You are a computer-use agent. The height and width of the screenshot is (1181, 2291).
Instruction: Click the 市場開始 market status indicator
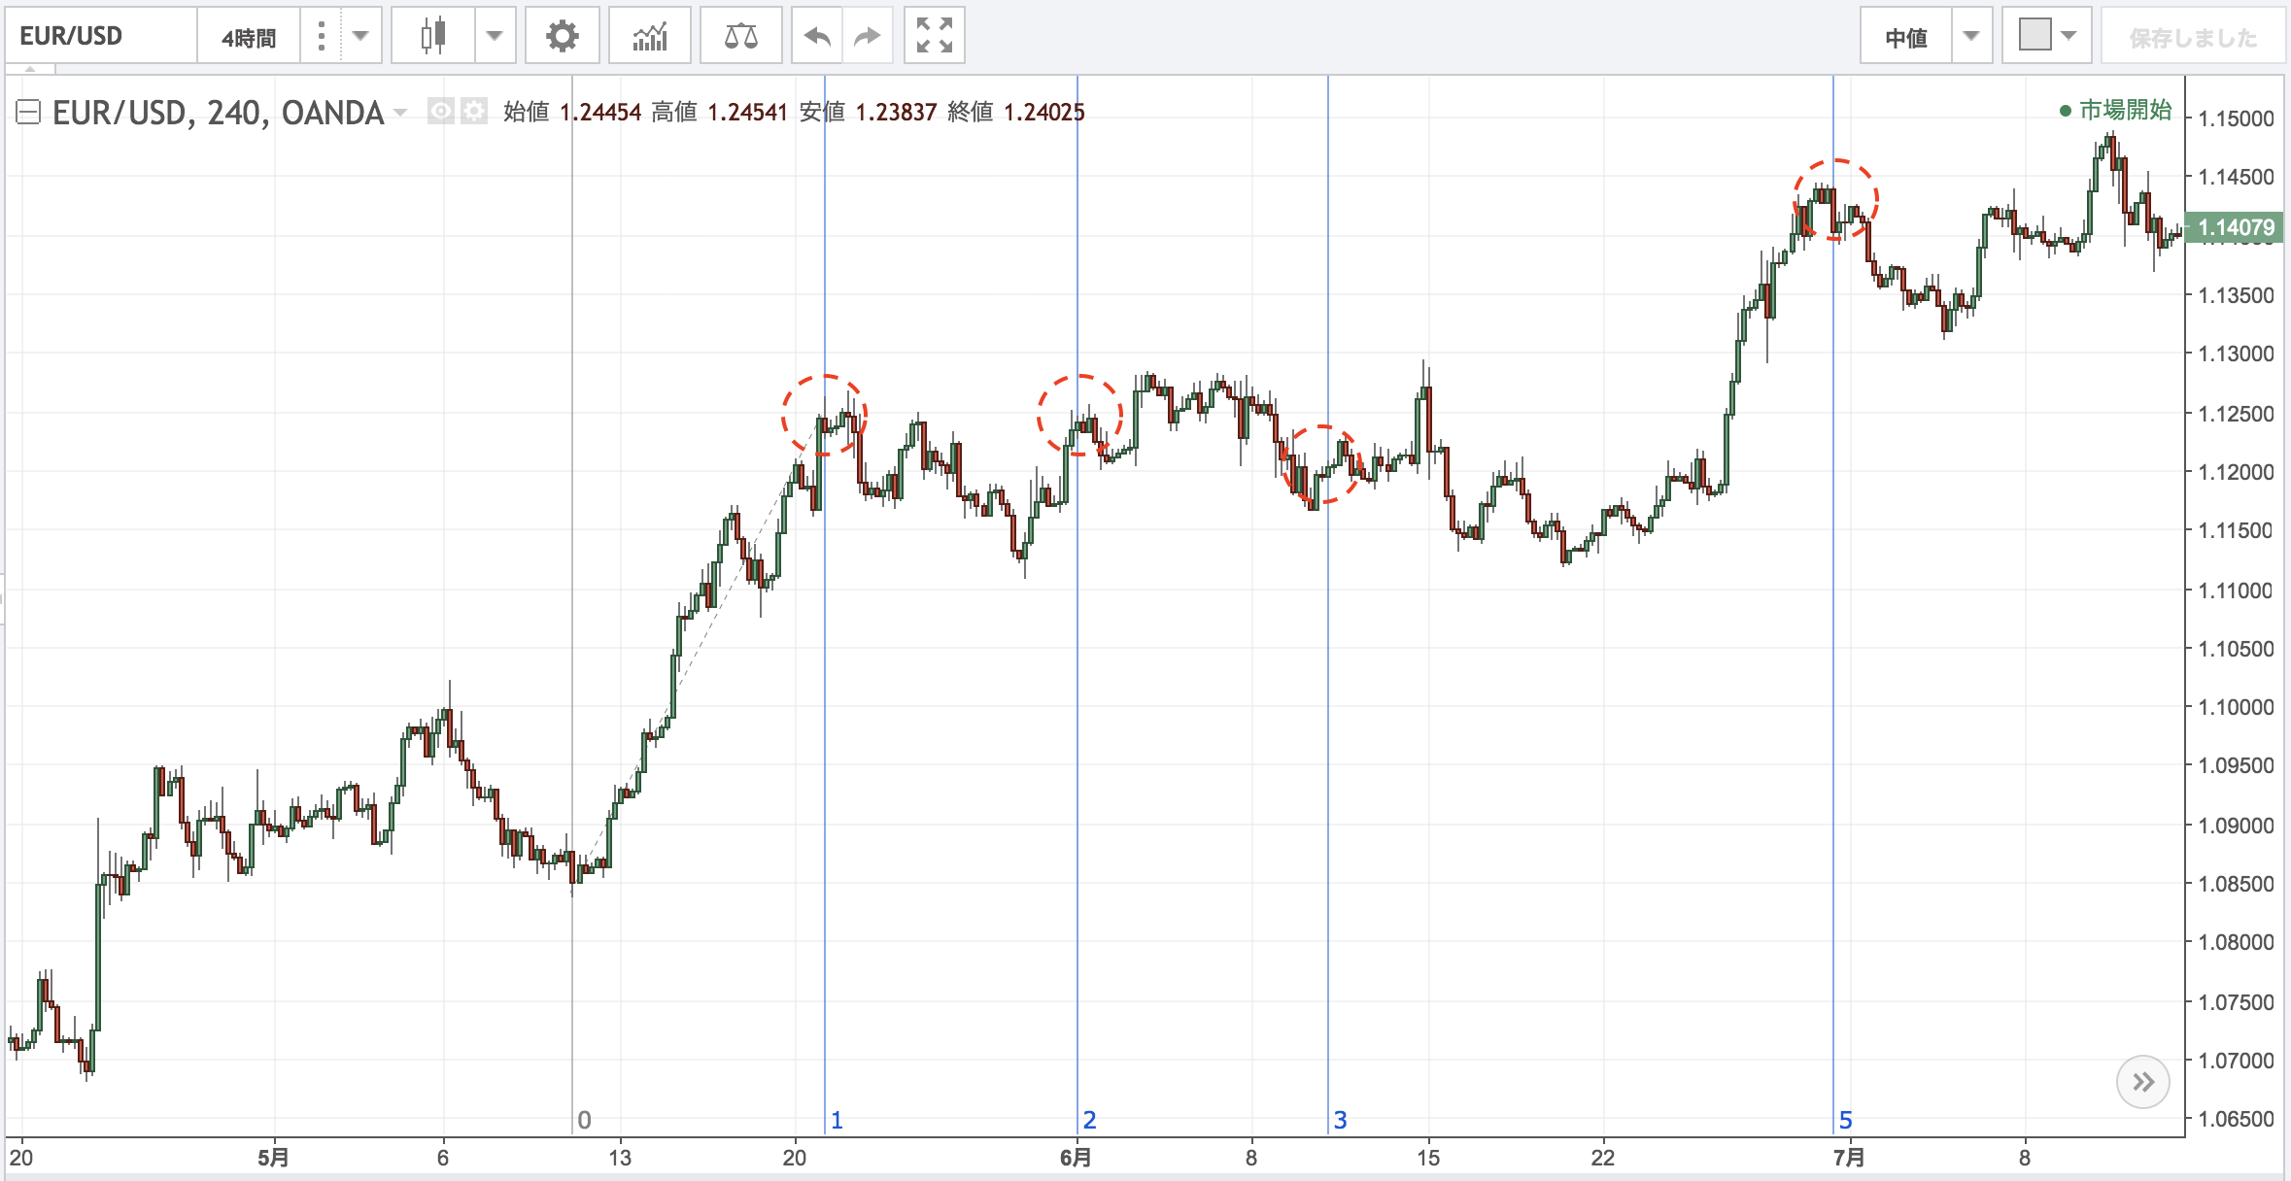(x=2115, y=110)
